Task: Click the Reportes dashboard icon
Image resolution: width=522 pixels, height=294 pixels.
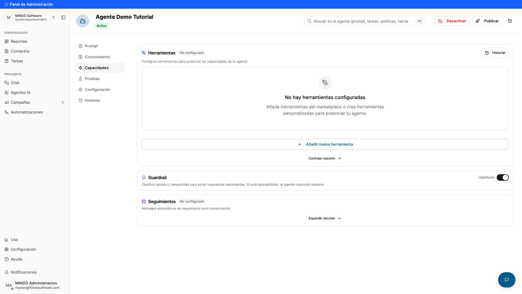Action: tap(7, 41)
